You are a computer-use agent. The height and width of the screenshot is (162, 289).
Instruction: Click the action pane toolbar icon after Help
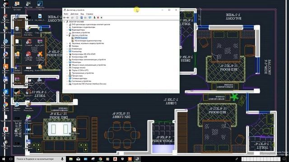(85, 18)
